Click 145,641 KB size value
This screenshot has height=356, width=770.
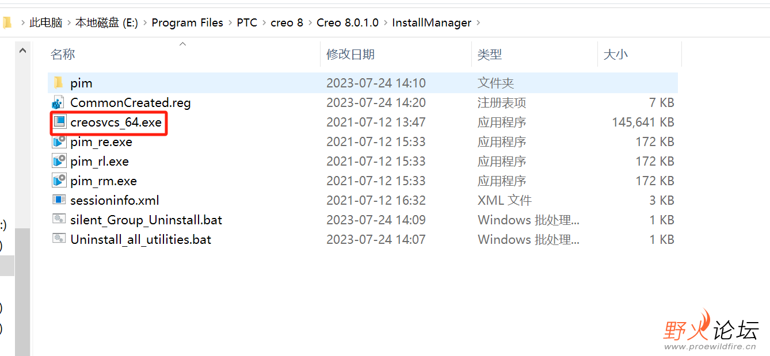point(643,123)
